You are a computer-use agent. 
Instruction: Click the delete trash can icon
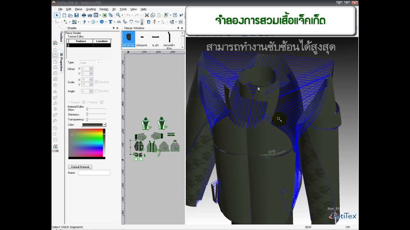[x=149, y=22]
